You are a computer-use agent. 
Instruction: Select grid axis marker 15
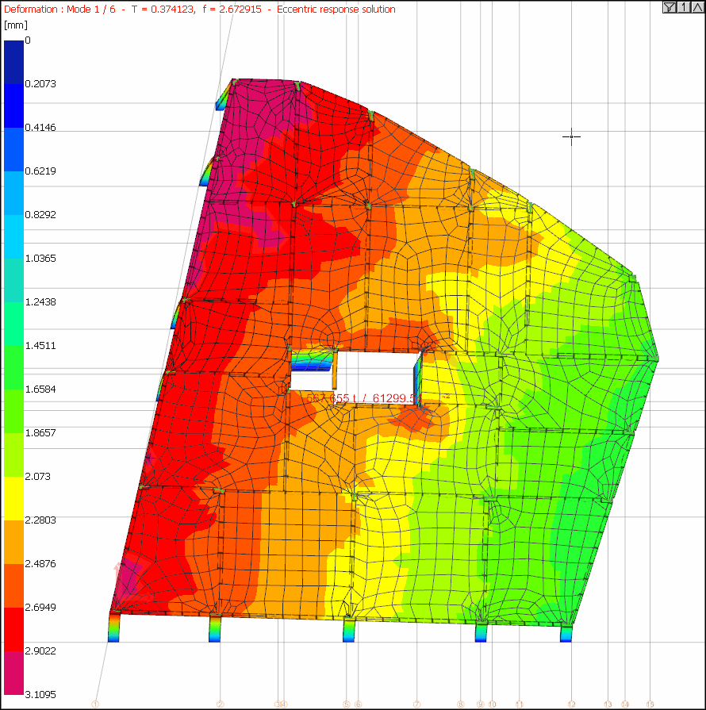pos(650,704)
